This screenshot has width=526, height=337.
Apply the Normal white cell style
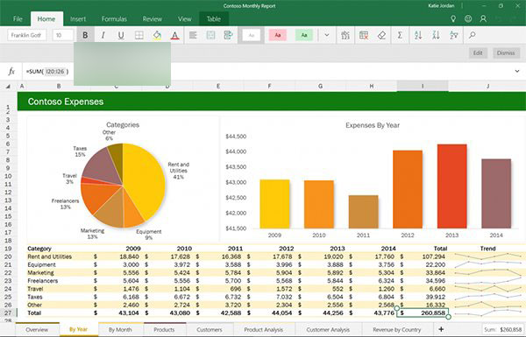click(252, 35)
